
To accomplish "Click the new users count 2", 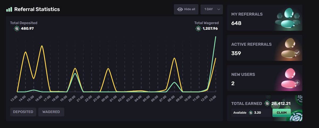I will pyautogui.click(x=233, y=83).
